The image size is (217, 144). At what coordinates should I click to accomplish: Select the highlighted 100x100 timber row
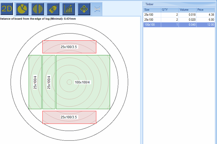pos(179,25)
